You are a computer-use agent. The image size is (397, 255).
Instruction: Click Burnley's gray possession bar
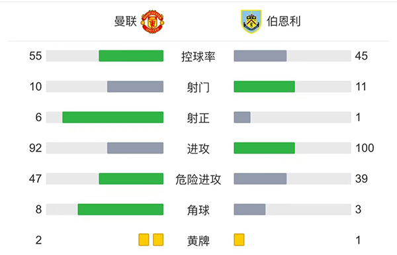click(x=260, y=56)
